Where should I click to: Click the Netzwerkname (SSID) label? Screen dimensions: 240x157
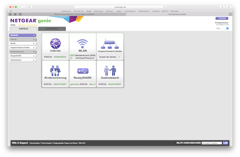tap(86, 55)
